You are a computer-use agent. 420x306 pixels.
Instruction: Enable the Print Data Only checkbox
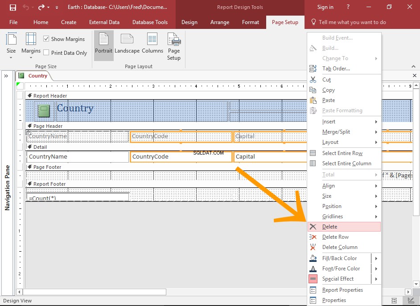click(x=46, y=53)
